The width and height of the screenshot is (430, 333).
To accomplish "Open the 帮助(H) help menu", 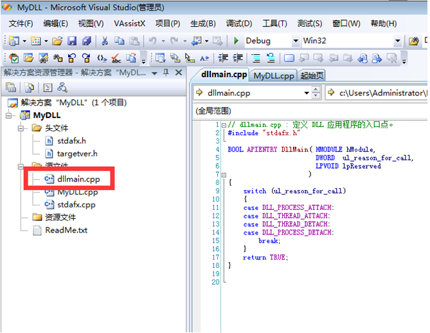I will pyautogui.click(x=384, y=24).
